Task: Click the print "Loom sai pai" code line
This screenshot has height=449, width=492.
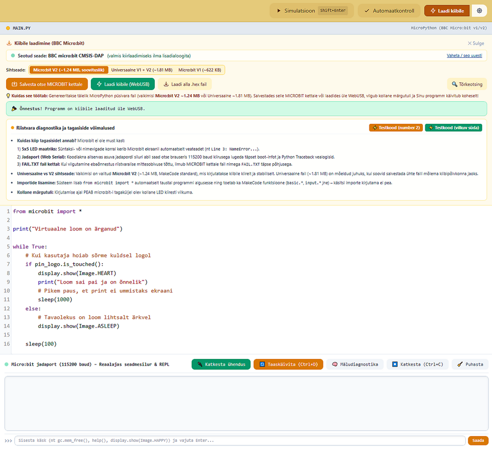Action: (93, 282)
